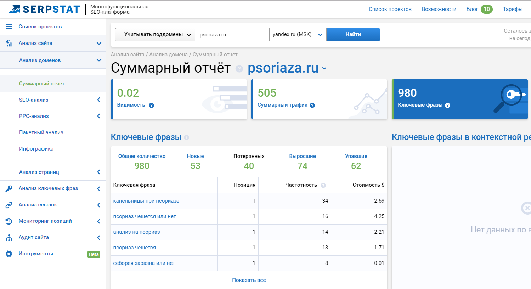This screenshot has height=289, width=531.
Task: Click the Serpstat logo icon
Action: [14, 9]
